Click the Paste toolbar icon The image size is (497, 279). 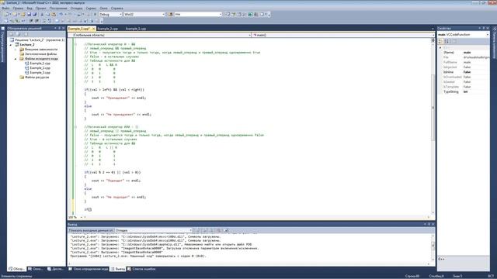click(54, 14)
